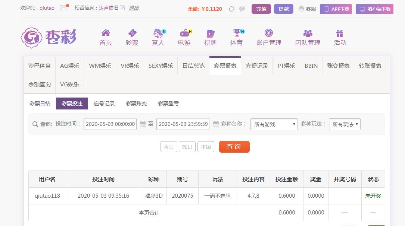
Task: Refresh the account balance
Action: [231, 9]
